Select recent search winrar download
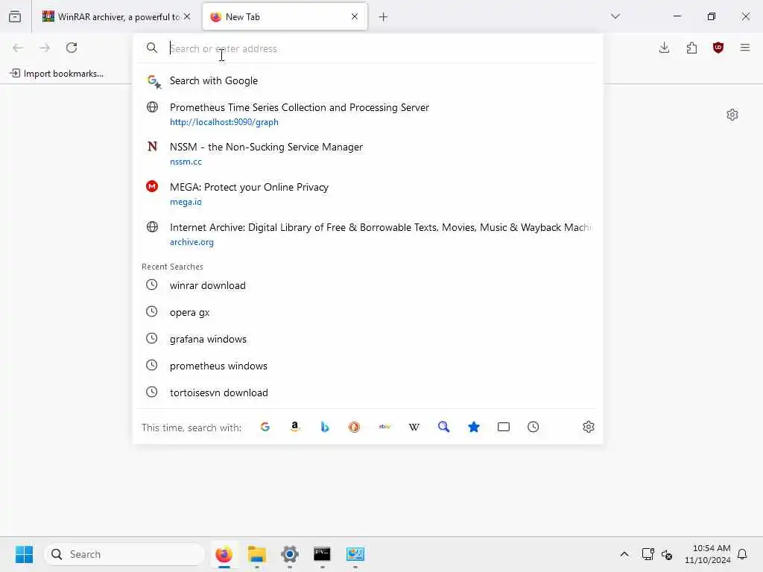 pyautogui.click(x=367, y=285)
